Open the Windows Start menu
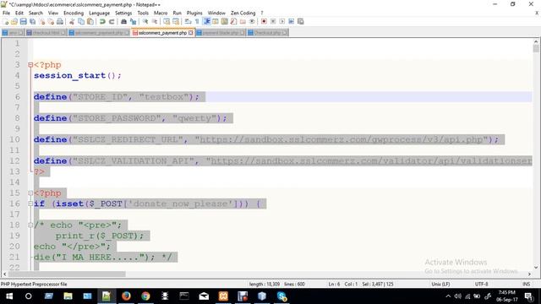 9,296
